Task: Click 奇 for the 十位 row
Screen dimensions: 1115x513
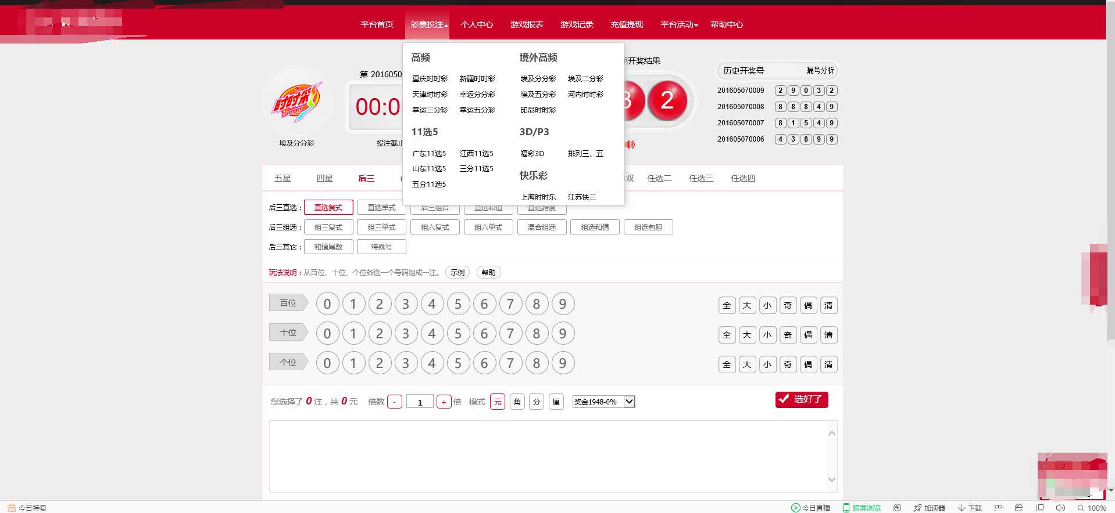Action: [x=788, y=335]
